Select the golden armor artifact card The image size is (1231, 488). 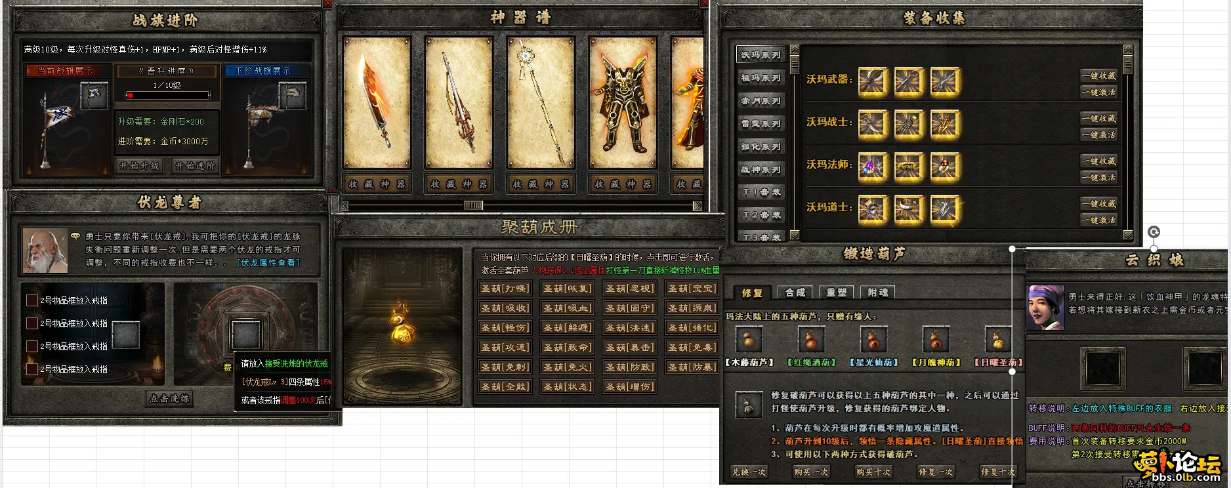coord(623,102)
